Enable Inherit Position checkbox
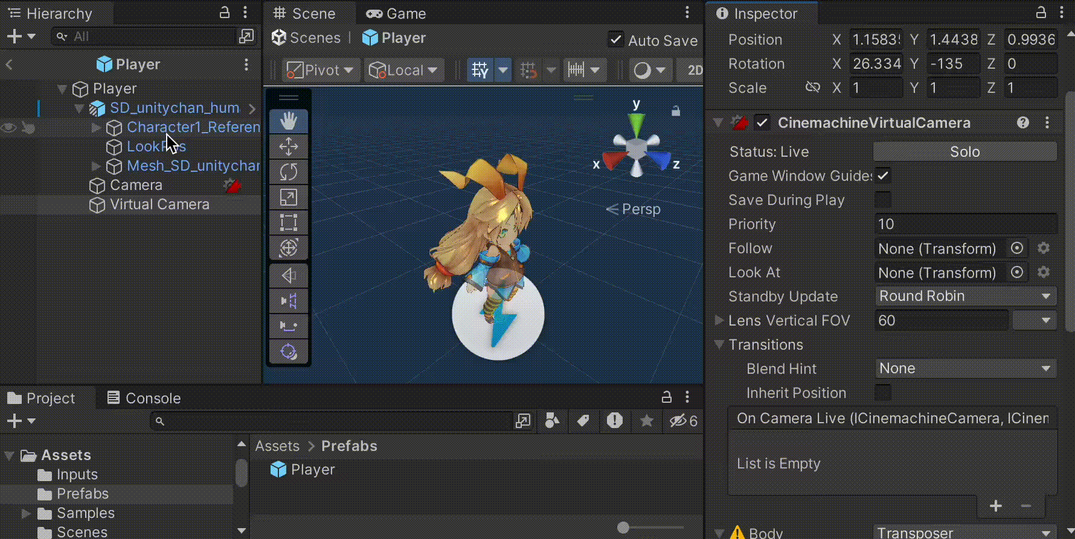 pyautogui.click(x=883, y=392)
